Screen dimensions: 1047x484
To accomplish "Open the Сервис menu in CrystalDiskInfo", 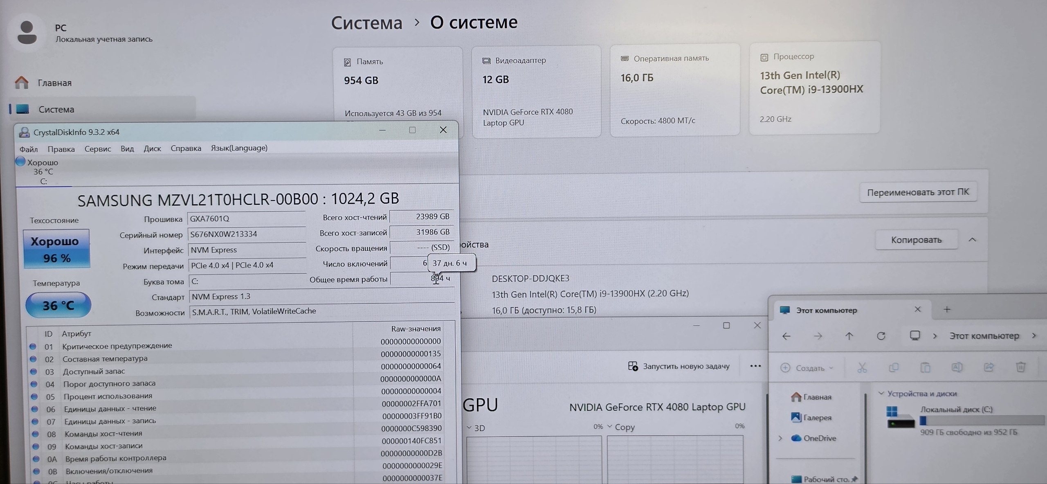I will (x=97, y=149).
